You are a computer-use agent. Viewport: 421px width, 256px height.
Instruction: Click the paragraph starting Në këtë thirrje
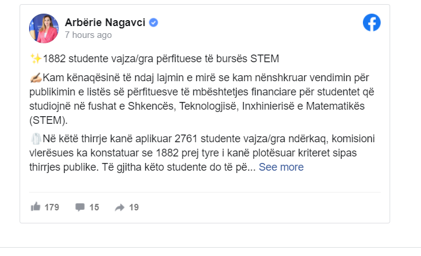click(x=202, y=153)
